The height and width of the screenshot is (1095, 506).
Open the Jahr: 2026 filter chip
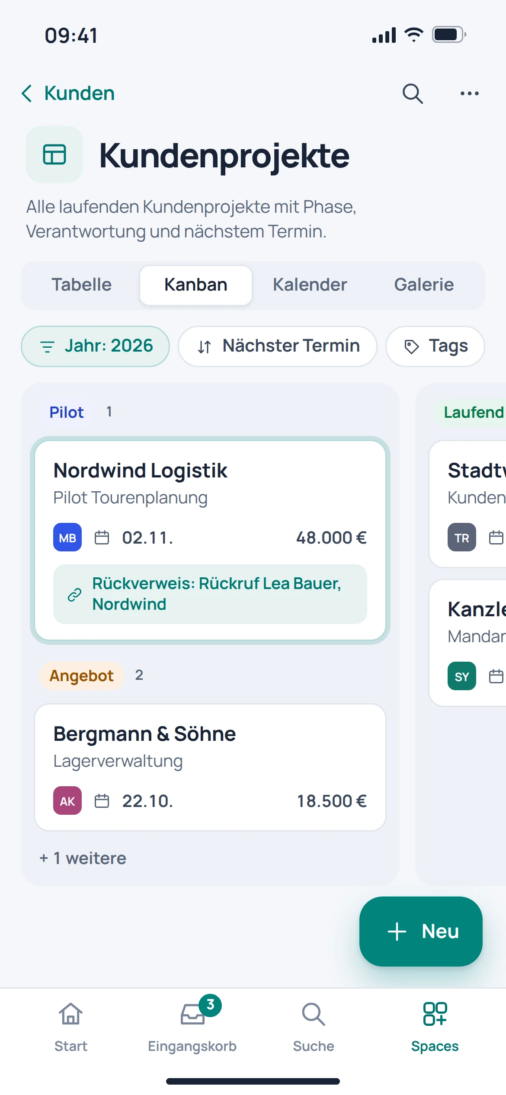pyautogui.click(x=95, y=346)
